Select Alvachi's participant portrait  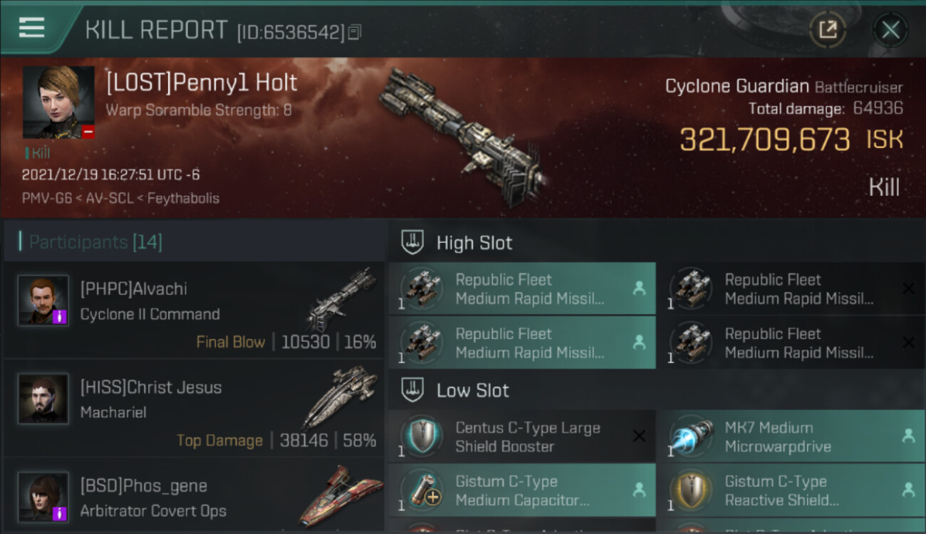[43, 300]
